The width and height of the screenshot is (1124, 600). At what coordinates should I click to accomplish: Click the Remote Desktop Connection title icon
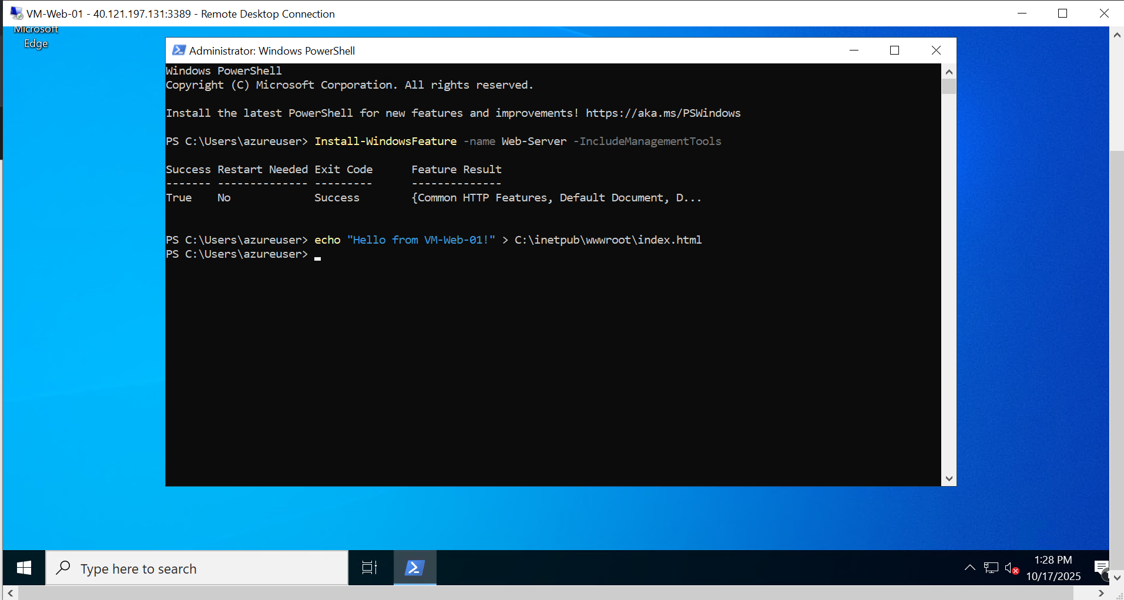tap(16, 14)
